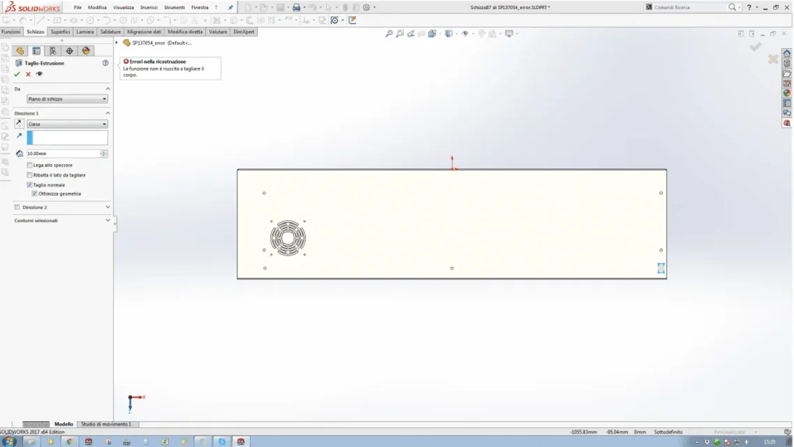The image size is (794, 447).
Task: Confirm cut-extrude with green checkmark
Action: coord(17,74)
